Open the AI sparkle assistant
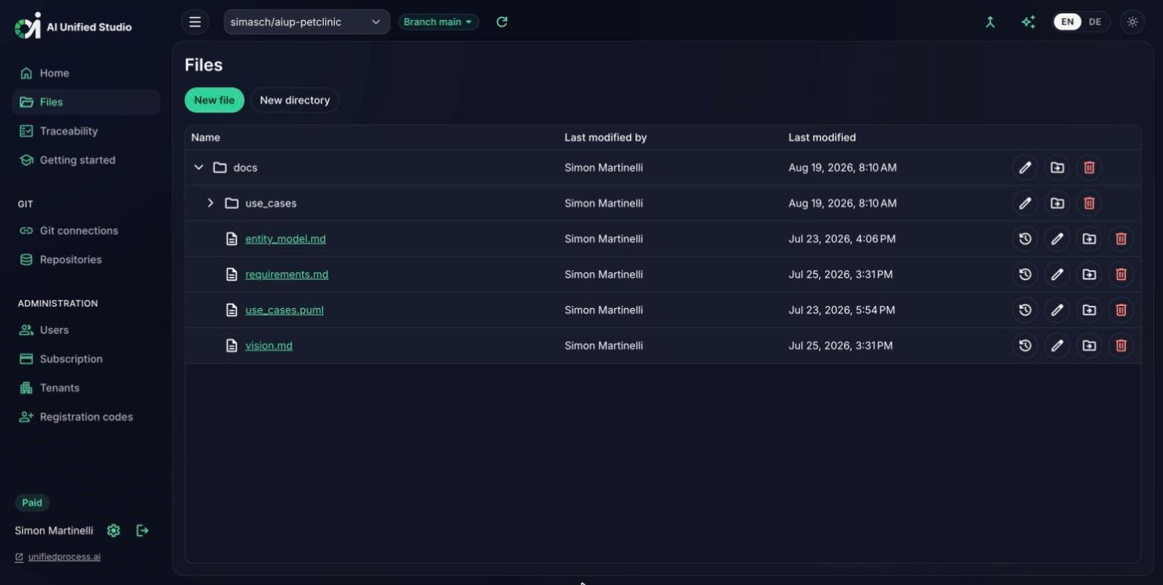 [x=1028, y=22]
